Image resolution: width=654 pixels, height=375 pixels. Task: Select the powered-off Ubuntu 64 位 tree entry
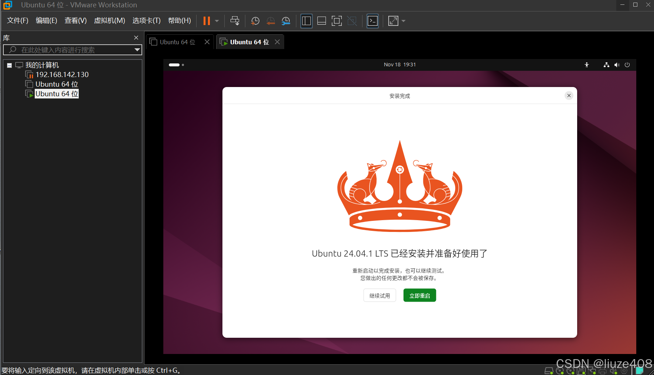57,84
